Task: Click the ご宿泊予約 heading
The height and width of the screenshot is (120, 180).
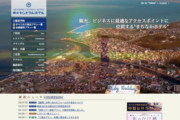Action: [19, 21]
